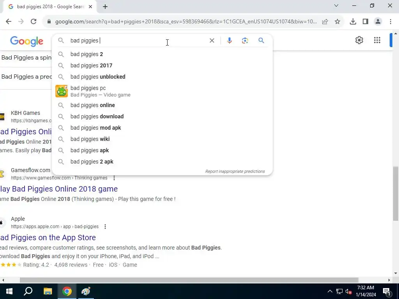
Task: Open more options for Apple result
Action: [x=105, y=227]
